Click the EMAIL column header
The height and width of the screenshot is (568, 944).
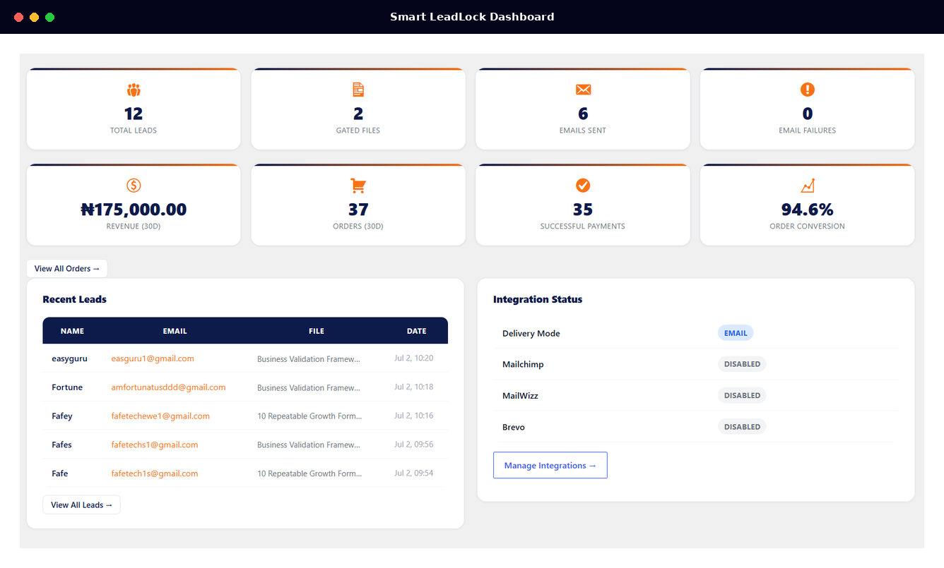[175, 331]
